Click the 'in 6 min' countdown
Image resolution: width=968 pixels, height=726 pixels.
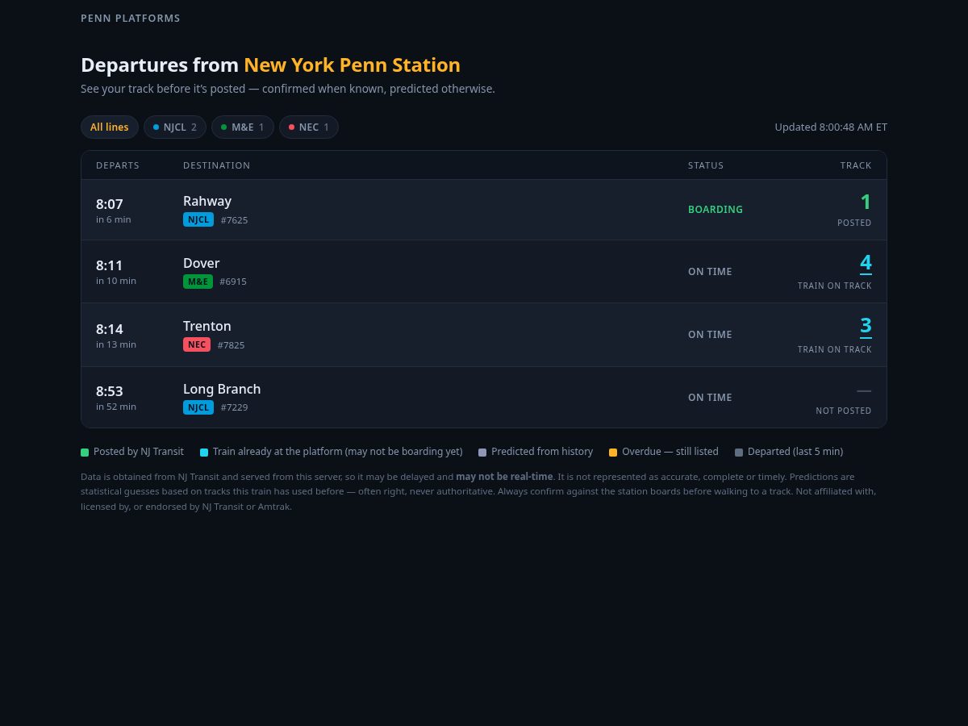[114, 219]
